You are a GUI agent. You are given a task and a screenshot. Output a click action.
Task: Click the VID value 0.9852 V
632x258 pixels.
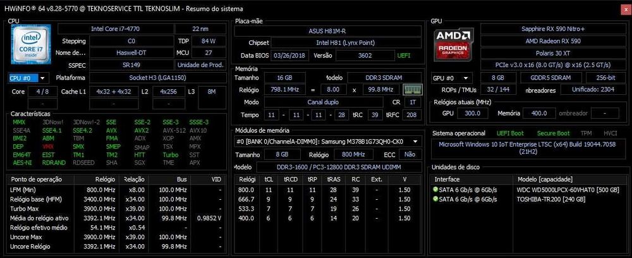click(209, 218)
